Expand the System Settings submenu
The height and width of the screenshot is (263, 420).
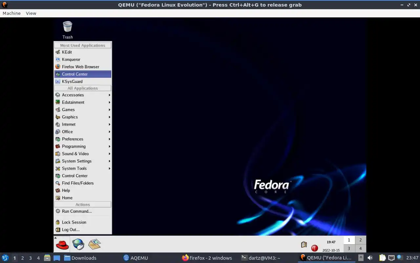pyautogui.click(x=83, y=161)
